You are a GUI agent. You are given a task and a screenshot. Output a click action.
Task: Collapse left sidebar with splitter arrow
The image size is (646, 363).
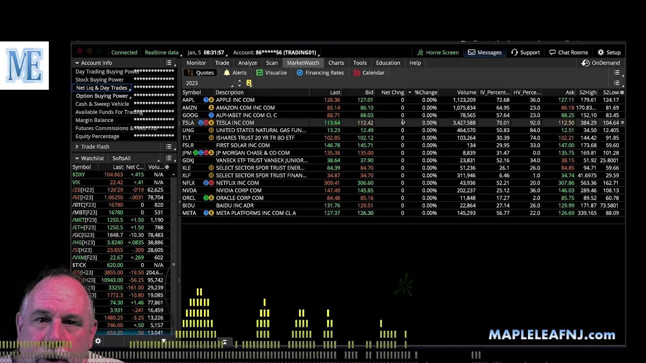click(179, 201)
